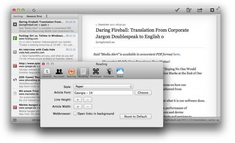Enable Open links in background checkbox
Viewport: 235px width, 143px height.
tap(75, 114)
